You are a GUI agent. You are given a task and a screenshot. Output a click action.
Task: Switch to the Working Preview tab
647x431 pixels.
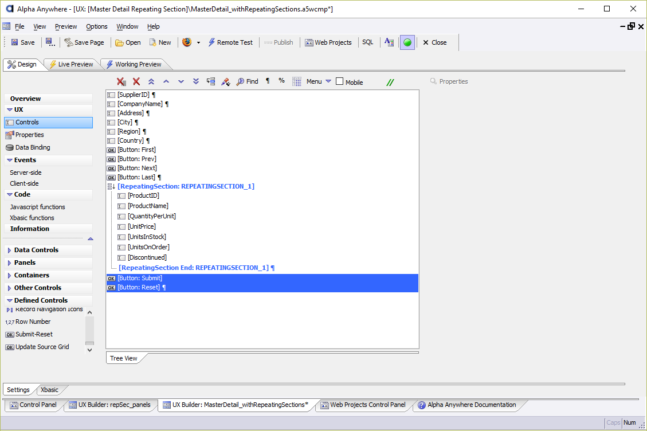[x=134, y=64]
